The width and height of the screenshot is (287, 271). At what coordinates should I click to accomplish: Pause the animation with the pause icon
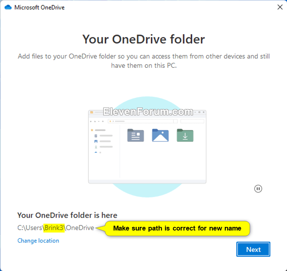[258, 188]
